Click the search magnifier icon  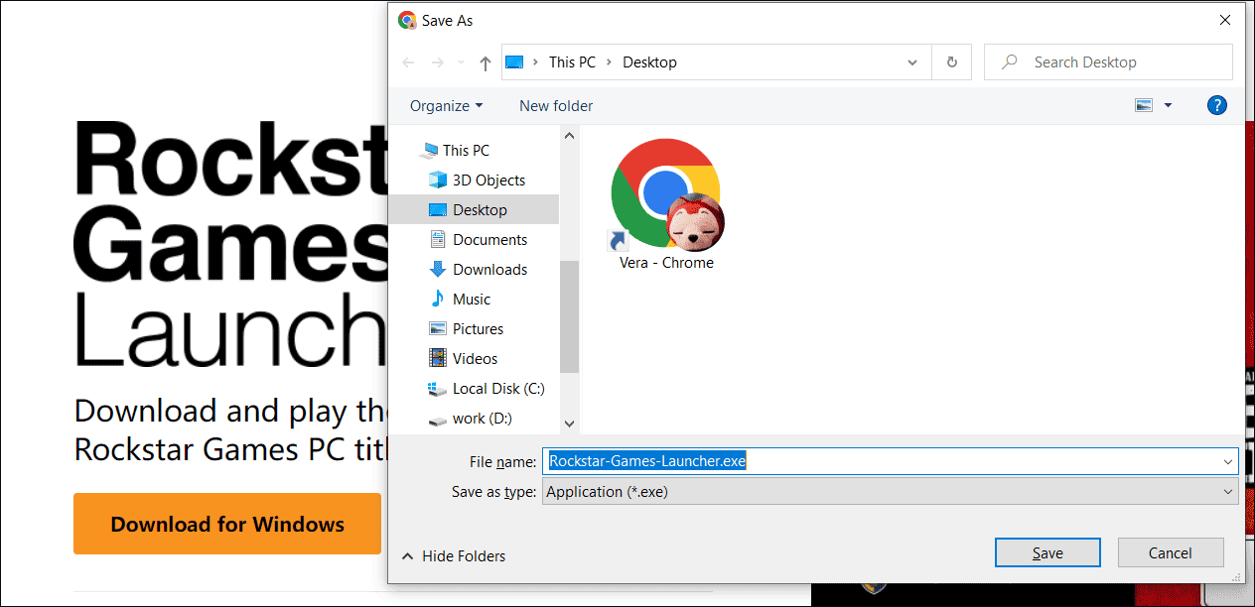[1010, 61]
